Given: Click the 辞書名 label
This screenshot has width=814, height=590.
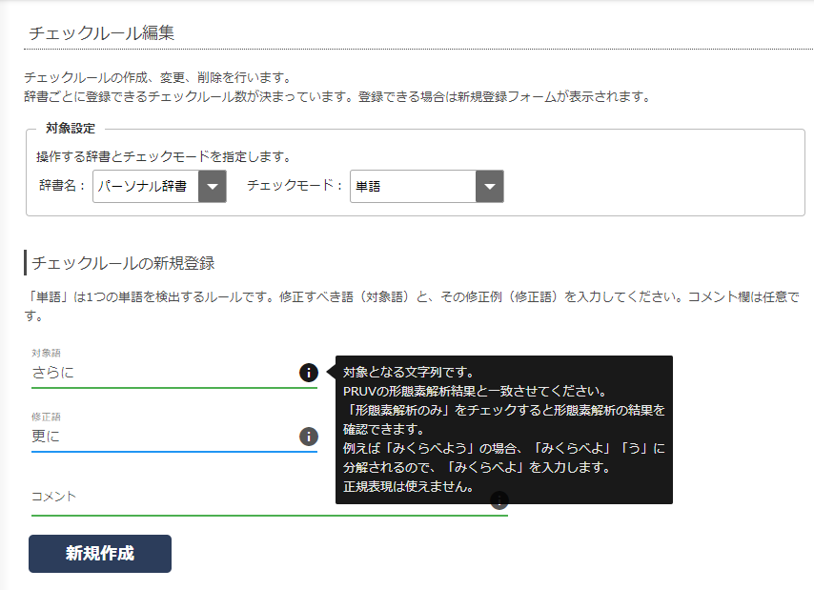Looking at the screenshot, I should coord(64,187).
